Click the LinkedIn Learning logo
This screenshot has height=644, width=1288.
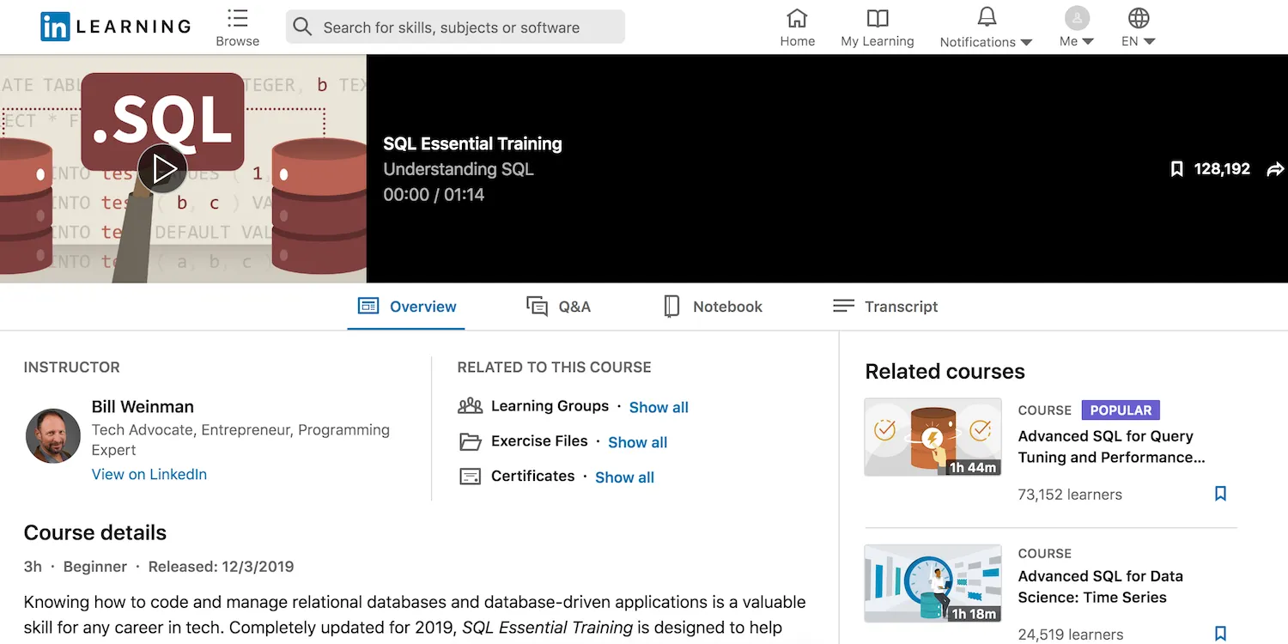(115, 27)
